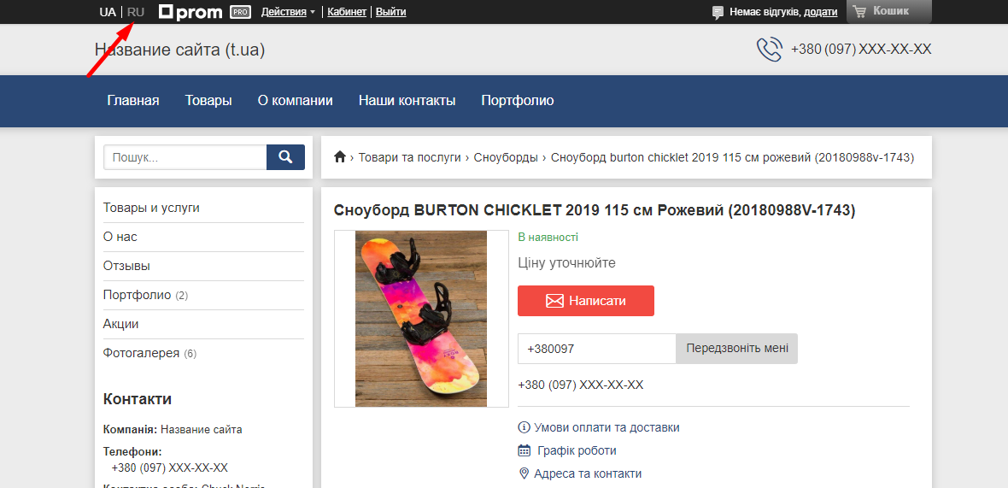Switch site language to UA
This screenshot has width=1008, height=488.
click(x=108, y=12)
